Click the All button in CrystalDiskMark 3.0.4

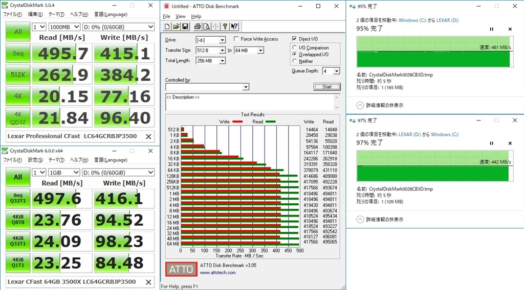click(x=18, y=31)
